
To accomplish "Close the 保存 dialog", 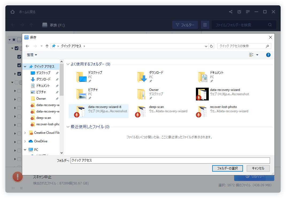I will [270, 37].
